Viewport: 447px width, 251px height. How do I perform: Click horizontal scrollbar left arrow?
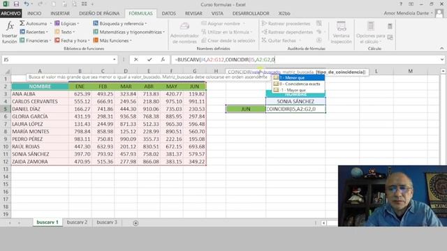(x=323, y=223)
